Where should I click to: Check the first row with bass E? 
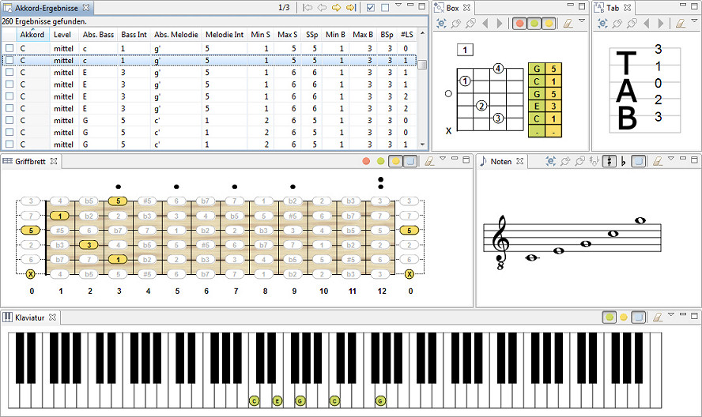(9, 72)
